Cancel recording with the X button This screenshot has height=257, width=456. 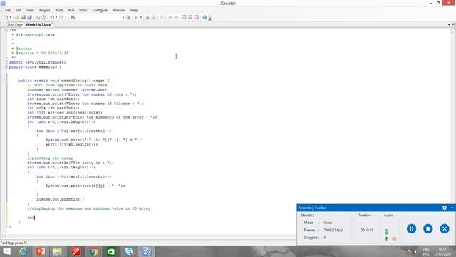445,228
